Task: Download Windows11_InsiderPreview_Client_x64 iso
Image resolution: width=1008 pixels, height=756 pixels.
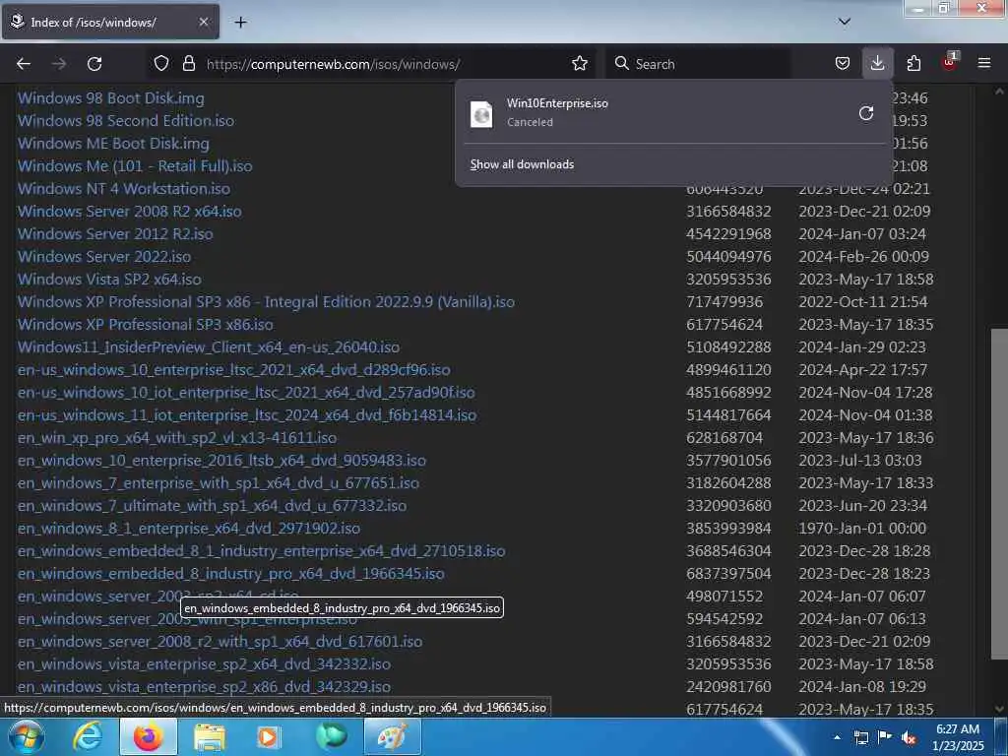Action: click(209, 347)
